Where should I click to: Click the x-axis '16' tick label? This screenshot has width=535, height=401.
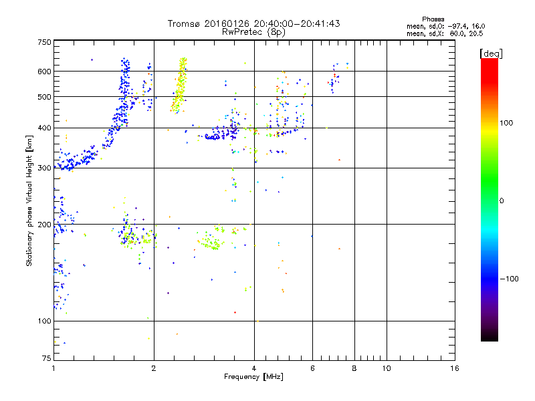pos(455,368)
